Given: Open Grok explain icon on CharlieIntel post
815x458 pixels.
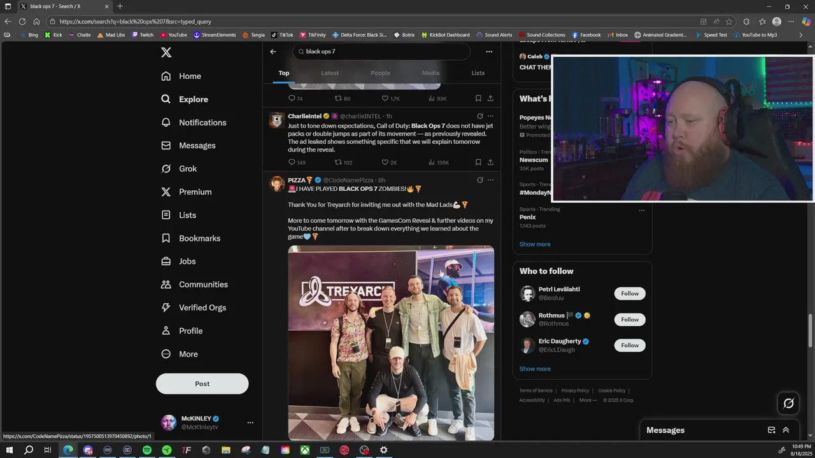Looking at the screenshot, I should click(x=480, y=116).
